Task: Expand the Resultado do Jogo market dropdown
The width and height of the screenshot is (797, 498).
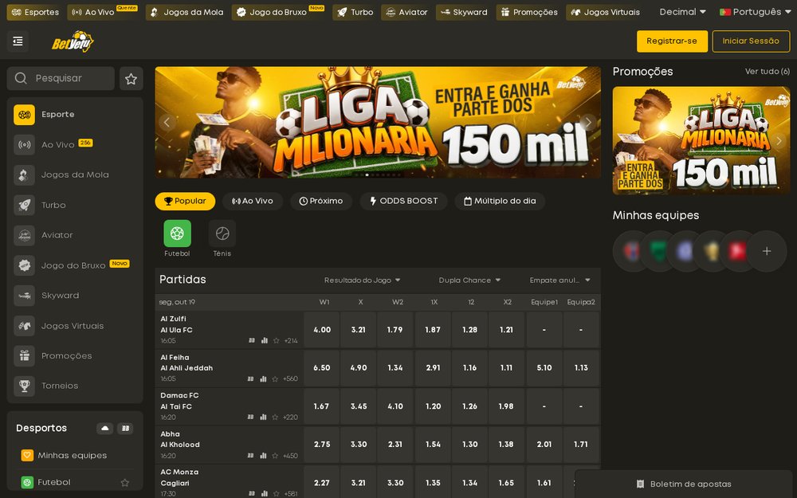Action: pyautogui.click(x=363, y=280)
